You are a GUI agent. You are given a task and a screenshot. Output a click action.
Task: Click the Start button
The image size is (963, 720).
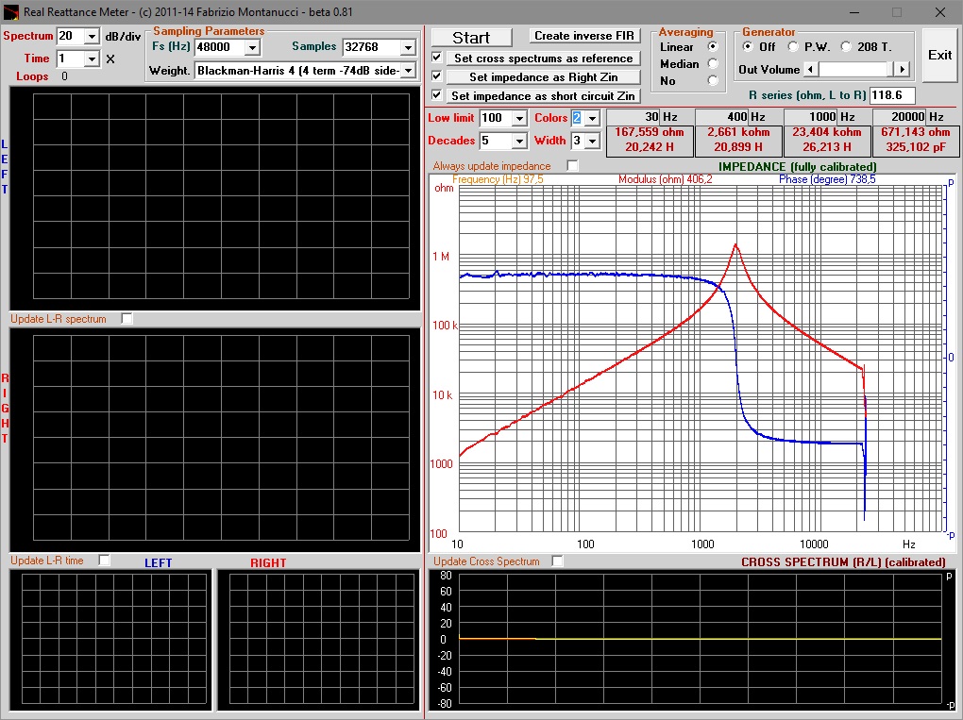[x=471, y=38]
